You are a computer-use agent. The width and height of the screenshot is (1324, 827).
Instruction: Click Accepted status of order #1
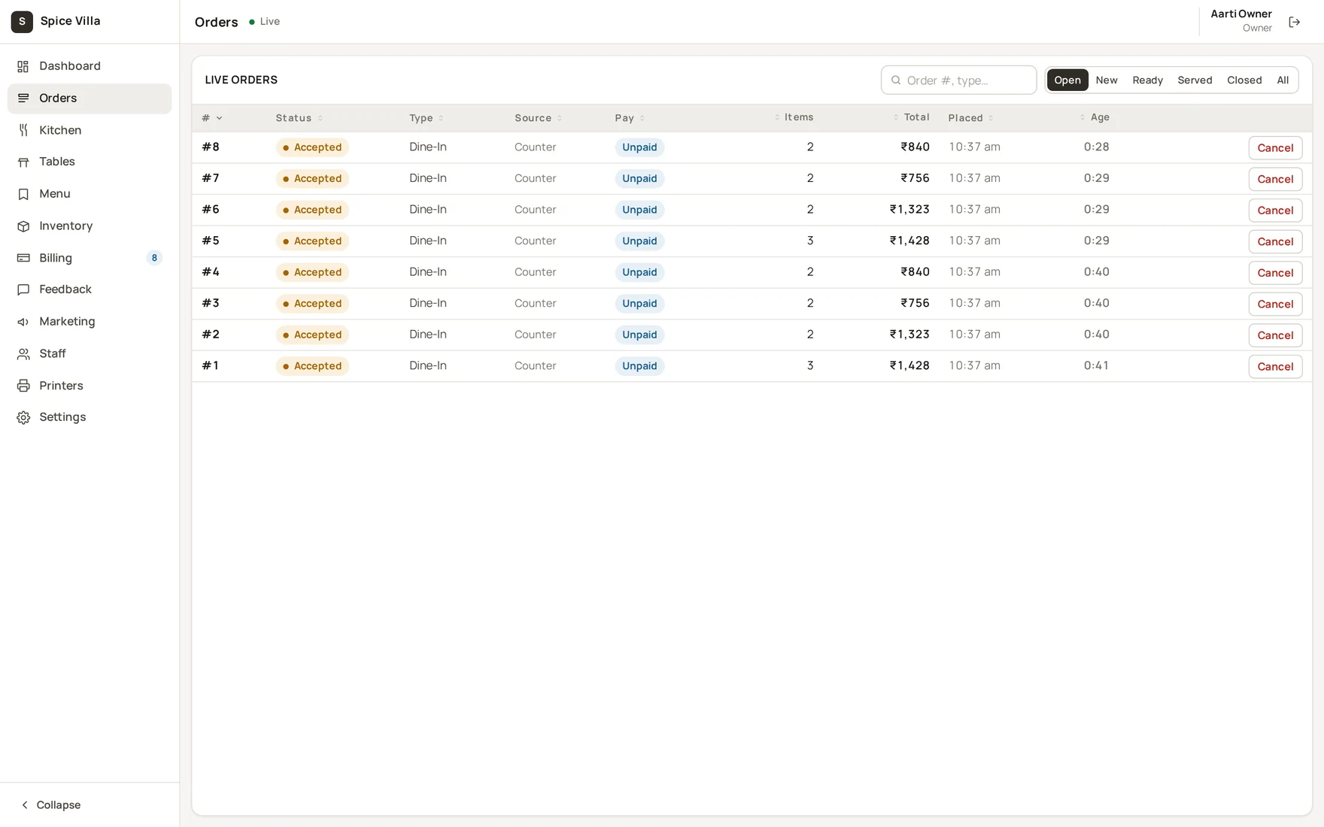click(x=312, y=366)
